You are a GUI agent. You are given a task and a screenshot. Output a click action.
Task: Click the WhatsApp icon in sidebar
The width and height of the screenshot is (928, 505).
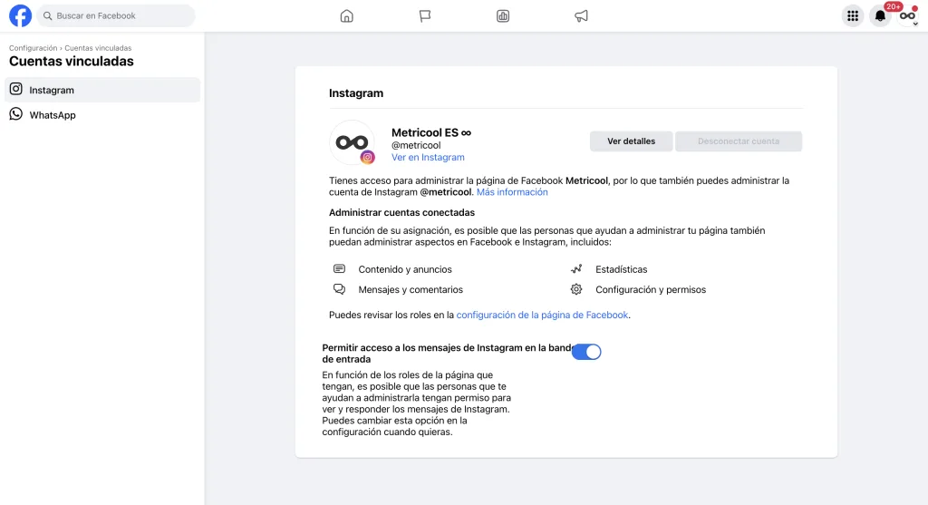(x=16, y=114)
